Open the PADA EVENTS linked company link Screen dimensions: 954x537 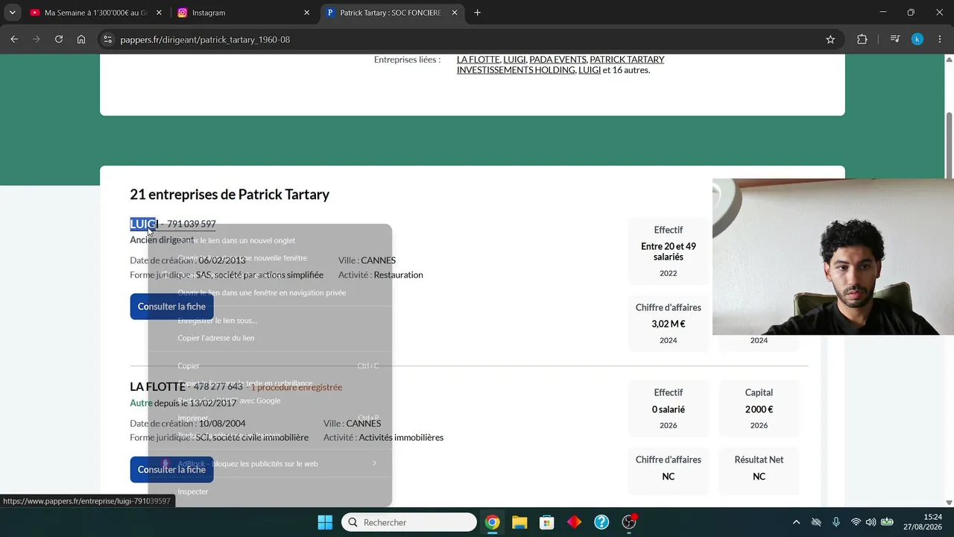[558, 60]
